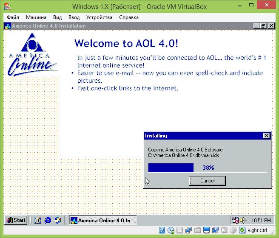Open the Файл menu
This screenshot has width=279, height=238.
(x=13, y=17)
